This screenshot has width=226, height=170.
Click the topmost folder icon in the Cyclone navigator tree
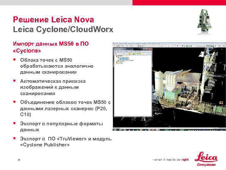point(116,56)
